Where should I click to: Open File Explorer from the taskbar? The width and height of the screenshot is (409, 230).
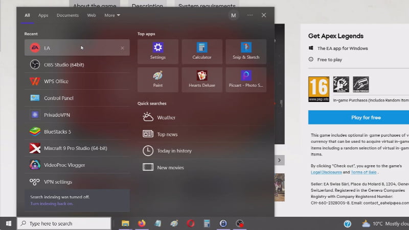[x=125, y=223]
